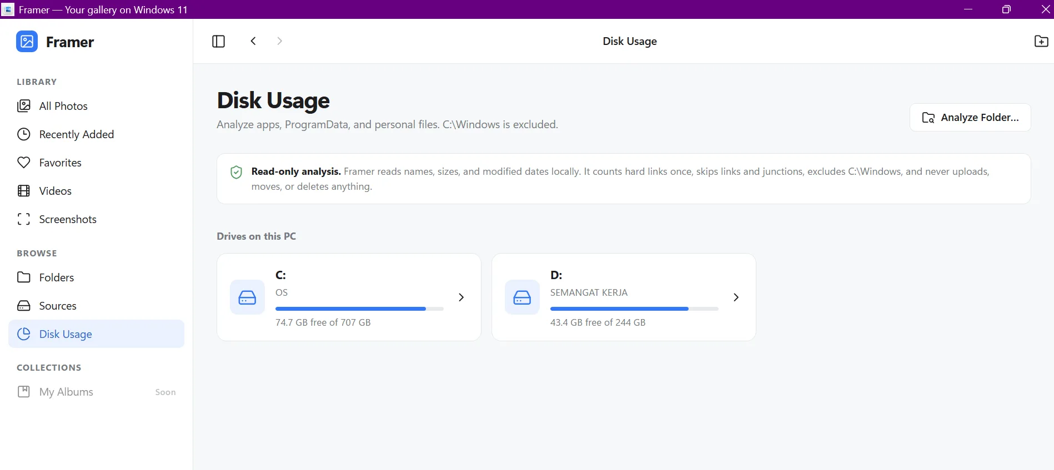Click the Videos film icon
1054x470 pixels.
(24, 191)
